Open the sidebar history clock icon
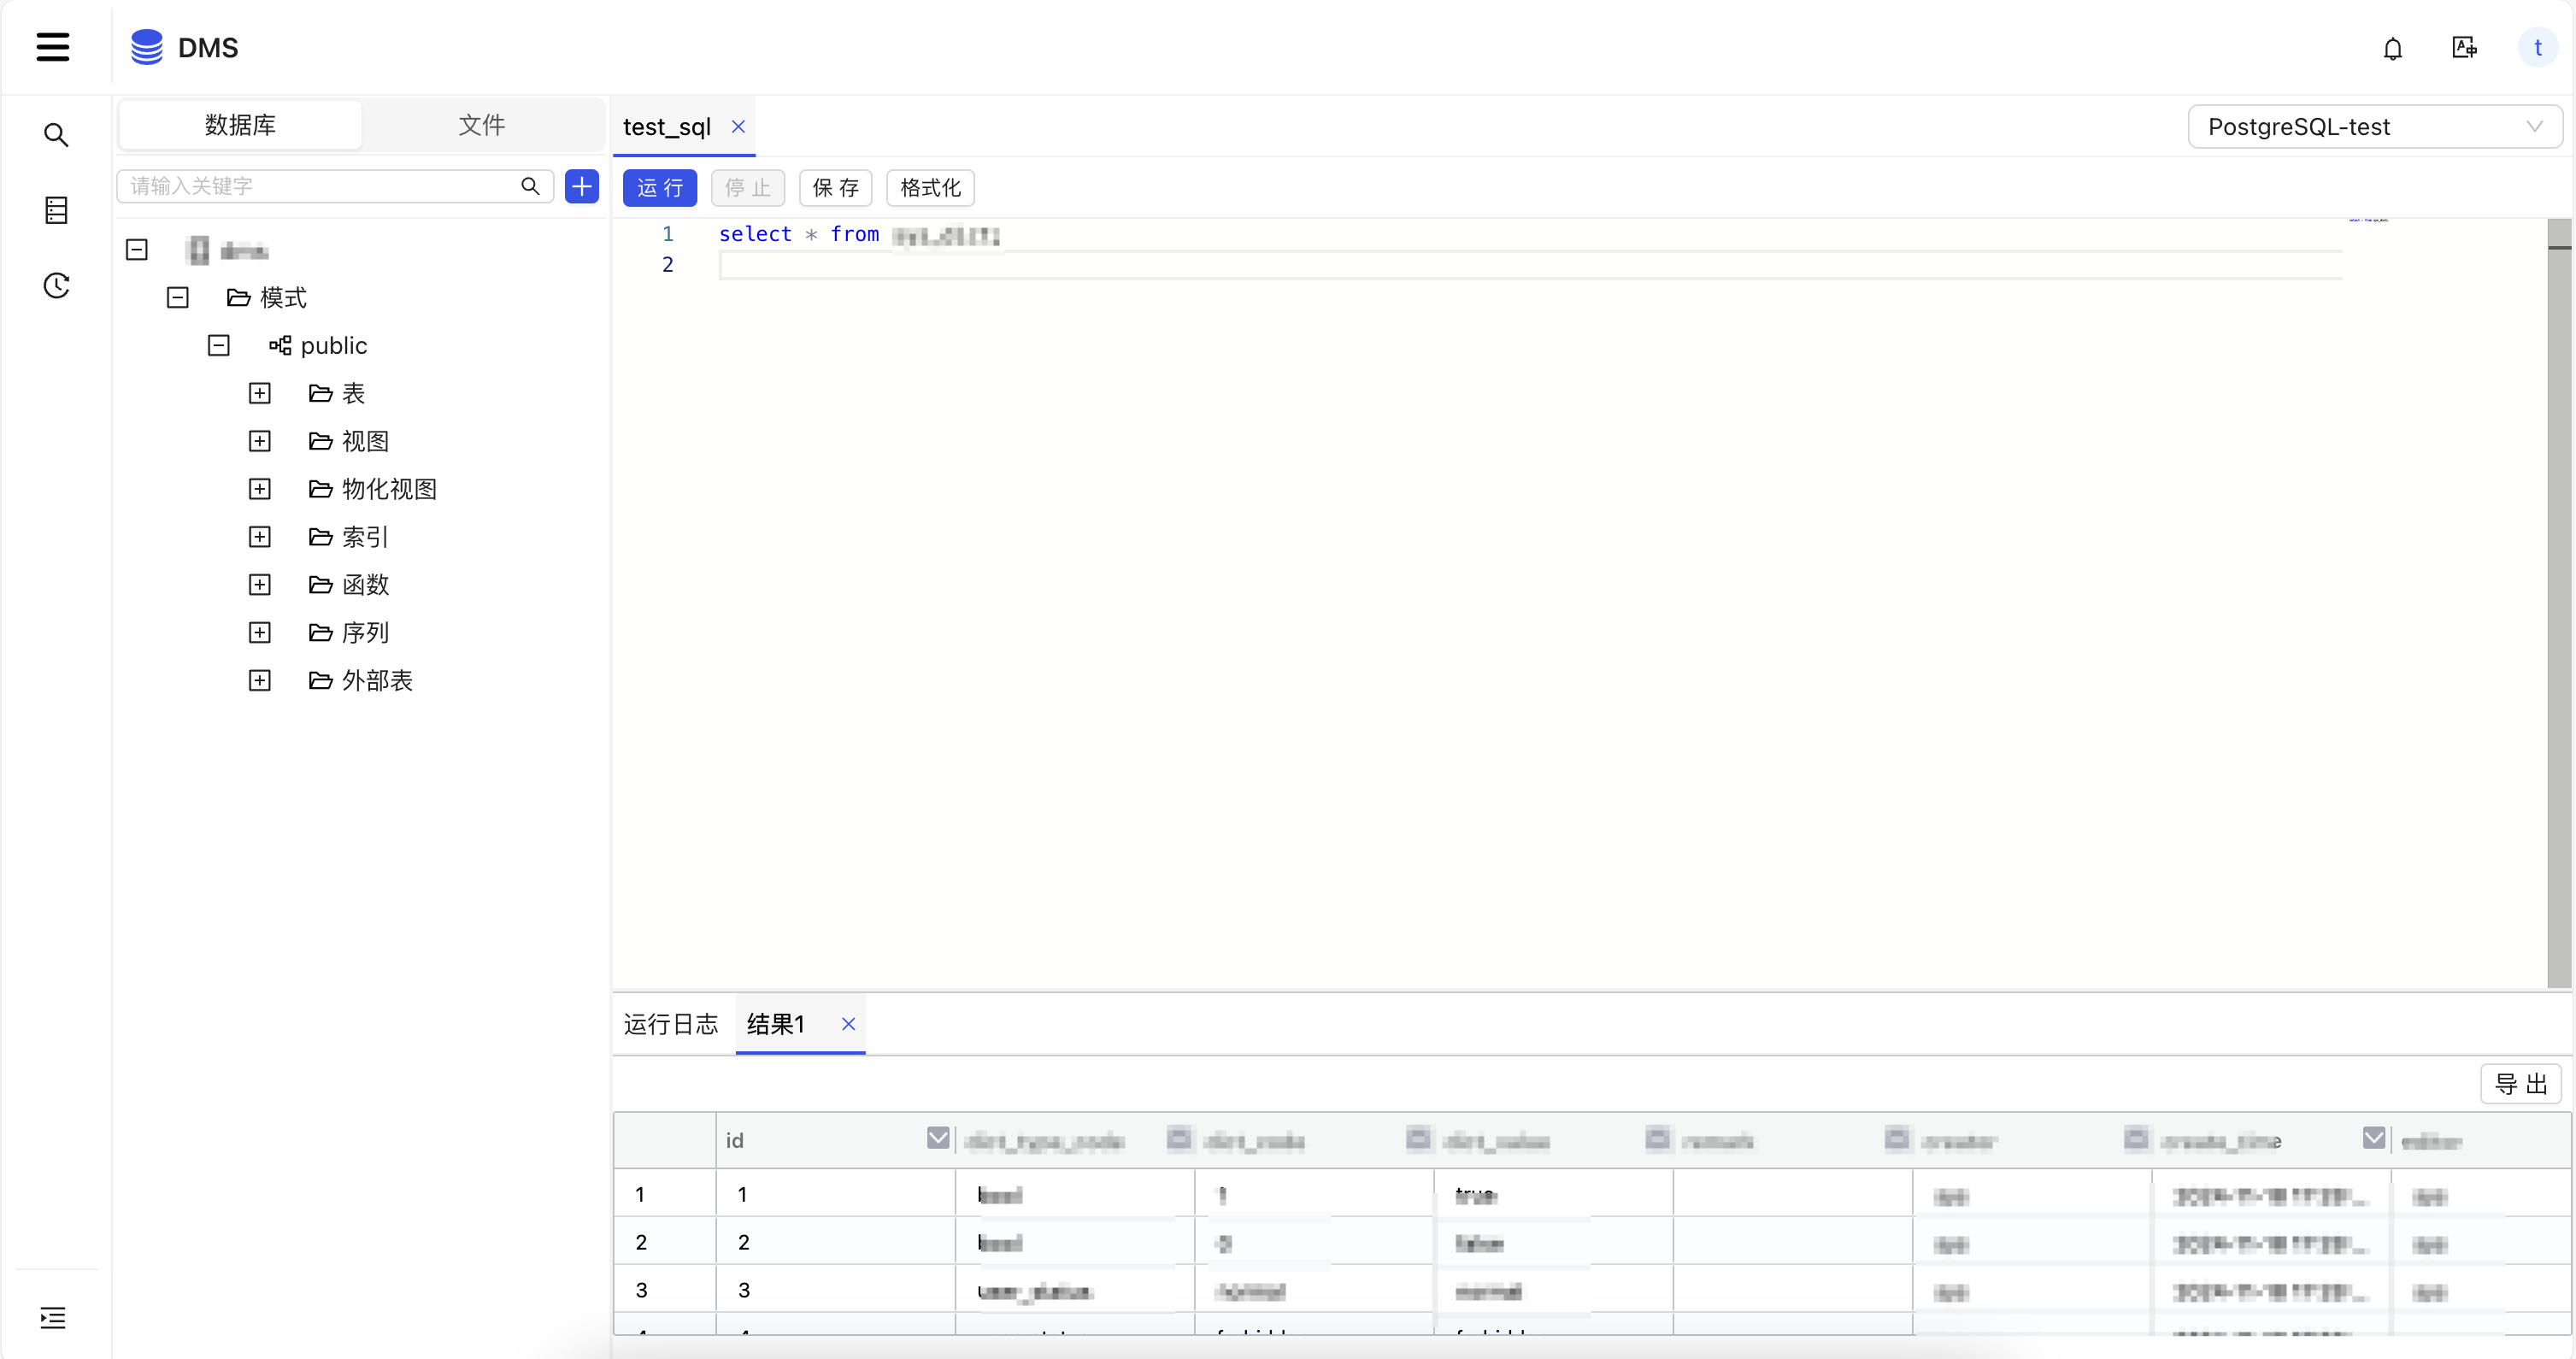Screen dimensions: 2576x1359 (x=56, y=286)
